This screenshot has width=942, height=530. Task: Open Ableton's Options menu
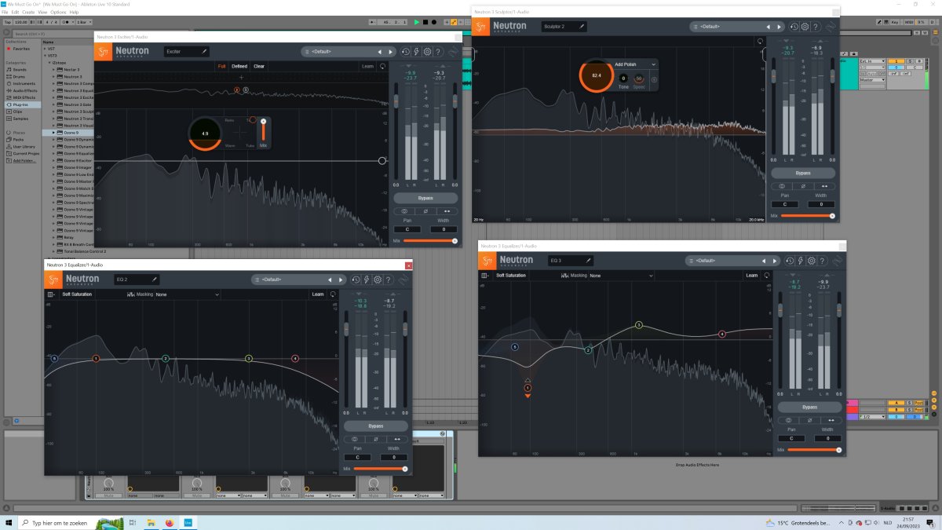(x=59, y=13)
